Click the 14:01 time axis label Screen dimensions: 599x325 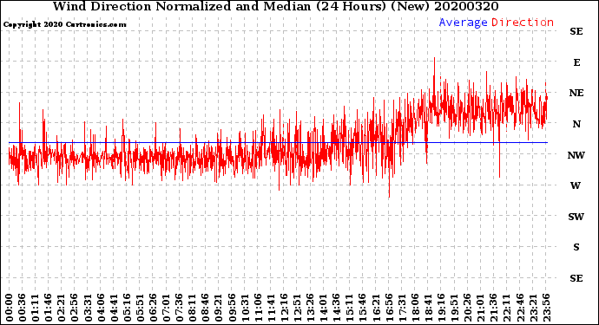click(323, 308)
